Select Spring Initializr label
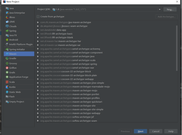Image resolution: width=182 pixels, height=135 pixels. (x=17, y=49)
